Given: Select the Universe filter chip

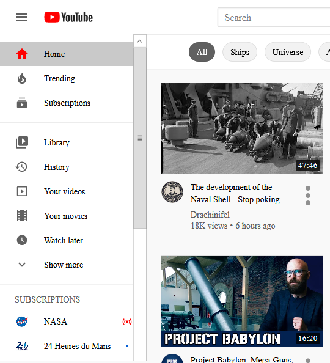Looking at the screenshot, I should pos(288,52).
